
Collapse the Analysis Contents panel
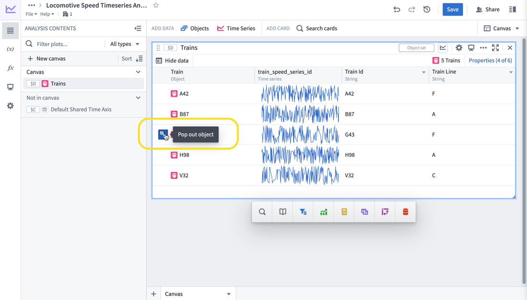coord(138,29)
